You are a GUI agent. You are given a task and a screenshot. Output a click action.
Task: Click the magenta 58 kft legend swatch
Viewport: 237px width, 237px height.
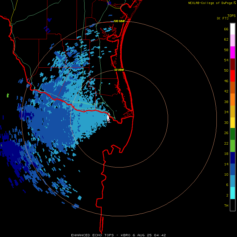coord(233,52)
